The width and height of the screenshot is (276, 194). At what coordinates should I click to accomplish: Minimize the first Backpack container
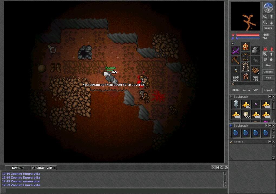point(270,97)
